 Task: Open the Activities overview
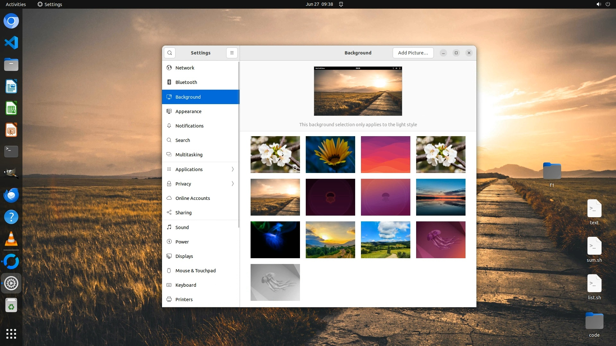coord(16,4)
